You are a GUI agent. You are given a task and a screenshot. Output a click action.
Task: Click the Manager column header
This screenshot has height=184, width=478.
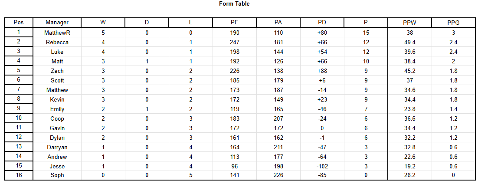click(x=57, y=22)
